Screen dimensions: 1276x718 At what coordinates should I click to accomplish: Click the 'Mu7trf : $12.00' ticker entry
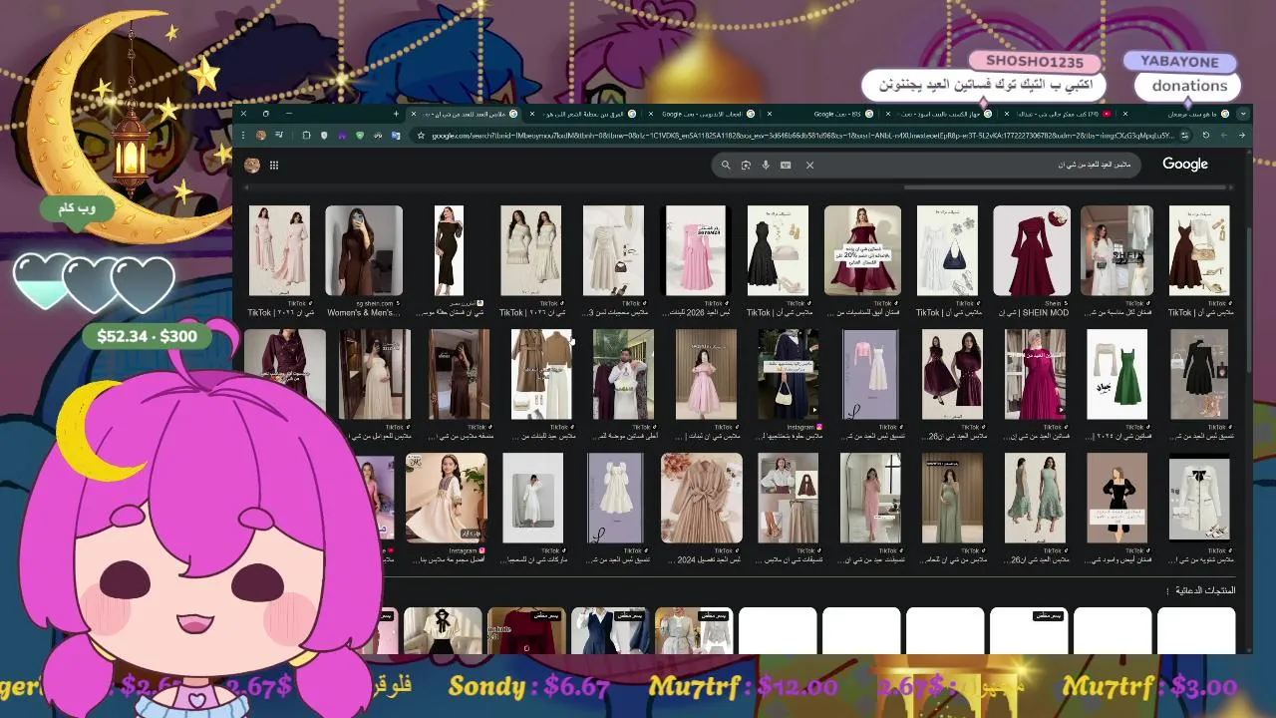coord(743,686)
